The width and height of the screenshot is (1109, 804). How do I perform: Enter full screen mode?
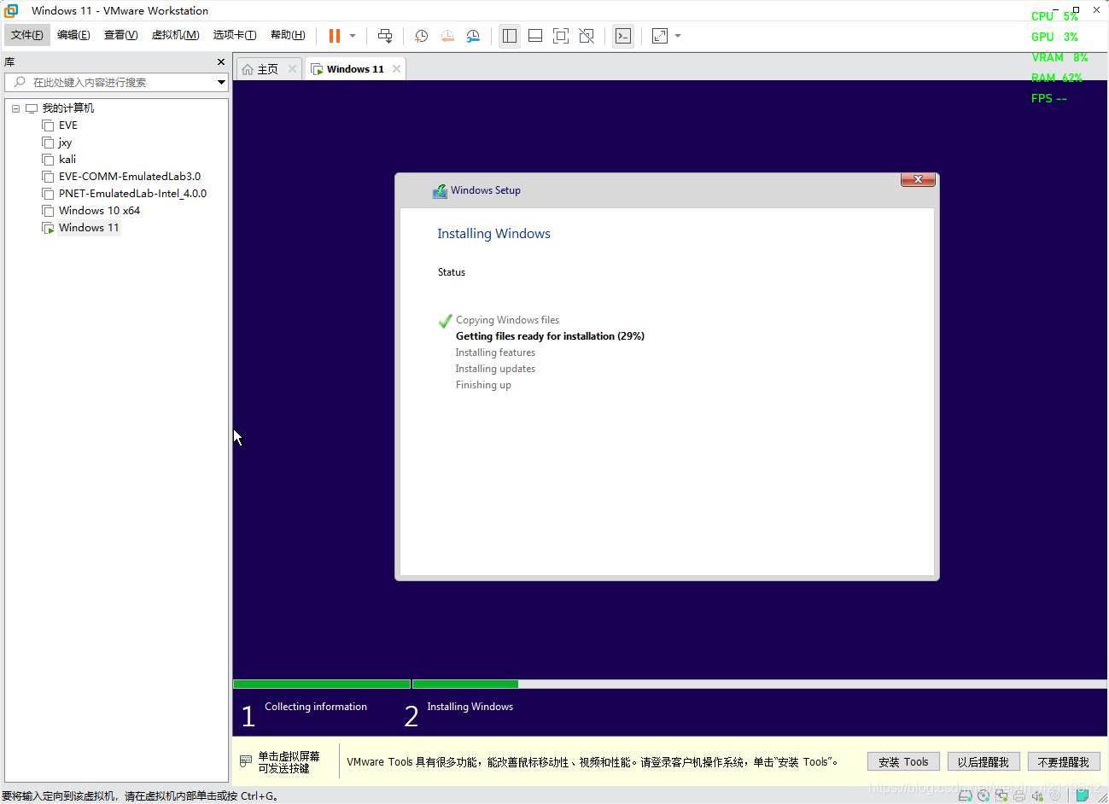(x=561, y=36)
